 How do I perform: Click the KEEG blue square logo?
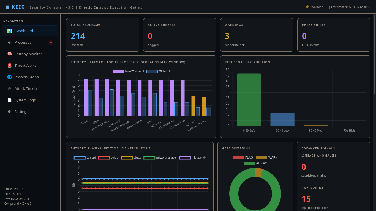[x=8, y=7]
